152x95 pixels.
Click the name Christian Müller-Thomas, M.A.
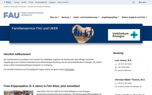[130, 80]
